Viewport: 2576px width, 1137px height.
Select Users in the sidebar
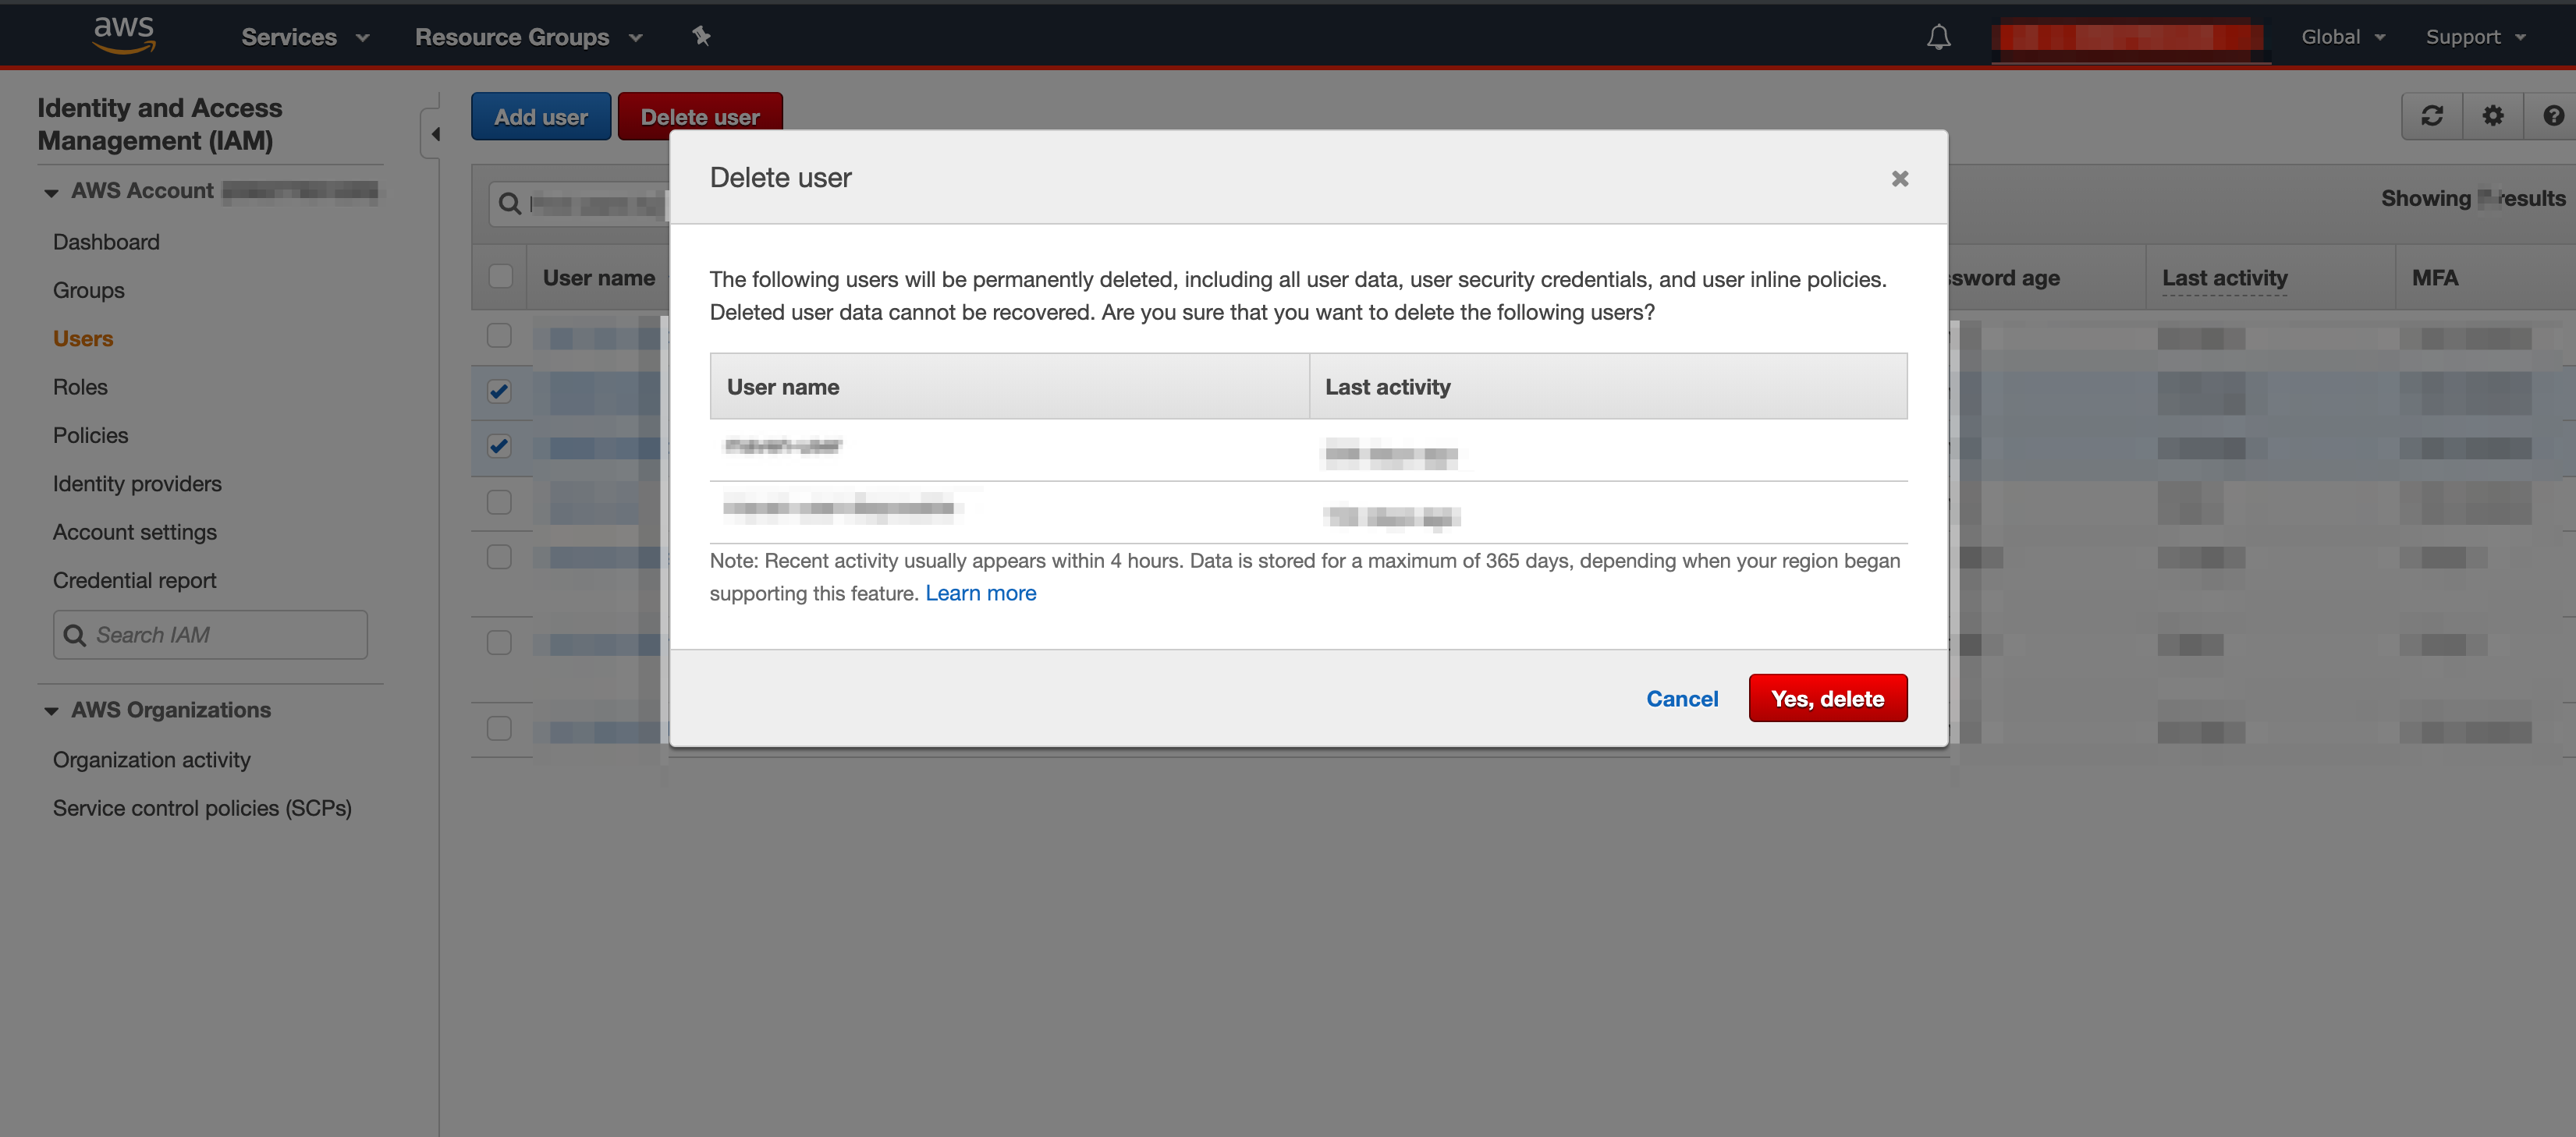pos(83,339)
